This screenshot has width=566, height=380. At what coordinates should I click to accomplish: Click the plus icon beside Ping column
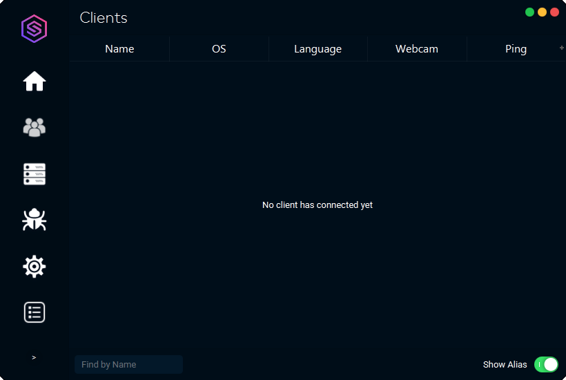[562, 48]
